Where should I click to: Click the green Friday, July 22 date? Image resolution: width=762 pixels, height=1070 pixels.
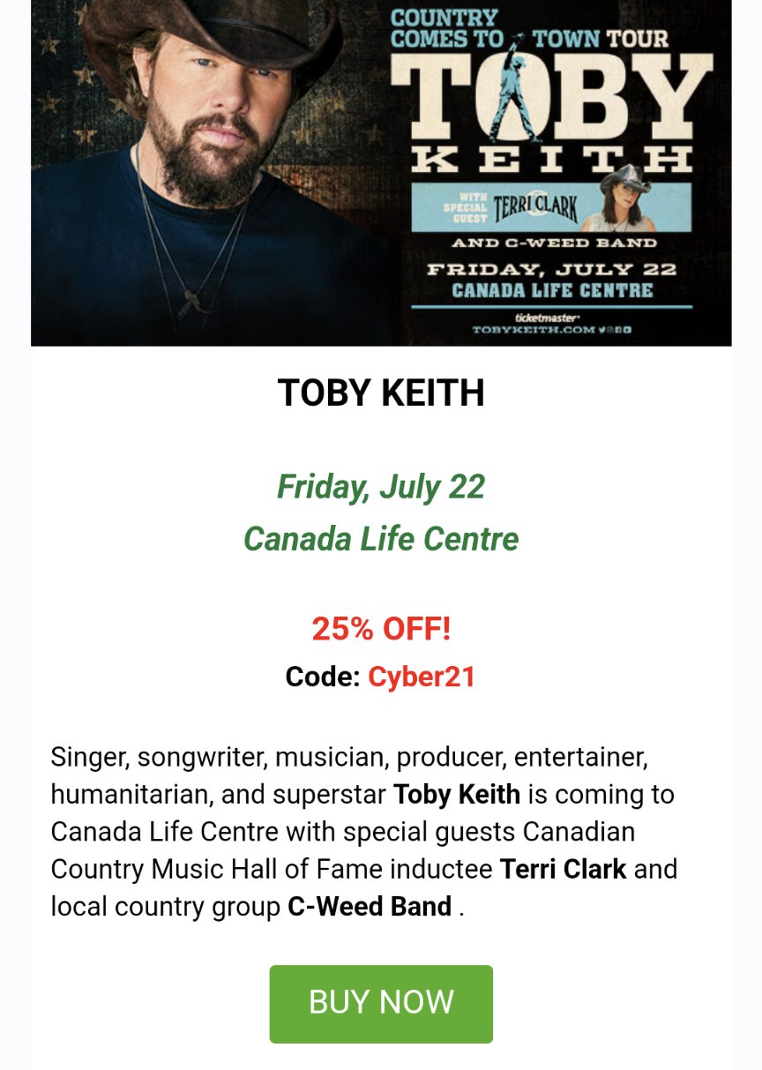(381, 486)
